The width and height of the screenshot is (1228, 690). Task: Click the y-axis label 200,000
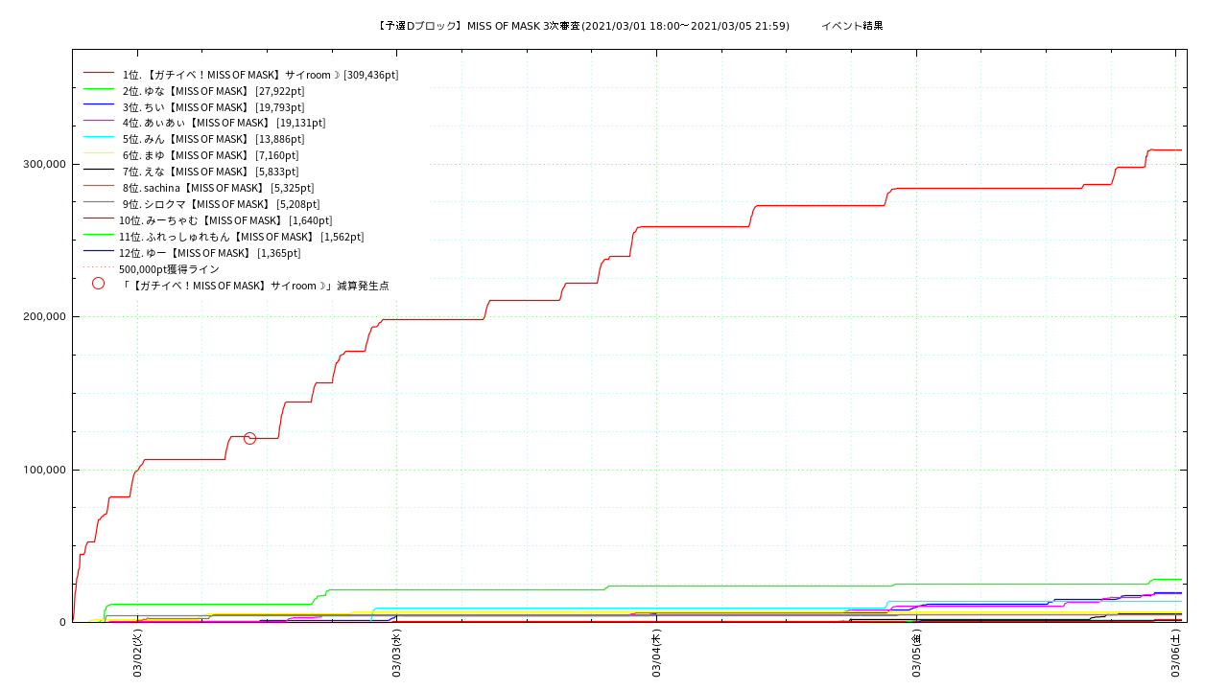click(x=44, y=316)
